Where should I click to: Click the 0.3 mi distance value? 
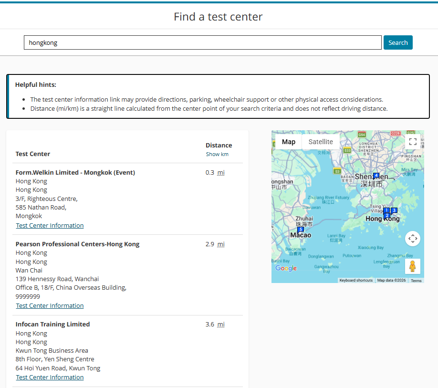point(215,173)
